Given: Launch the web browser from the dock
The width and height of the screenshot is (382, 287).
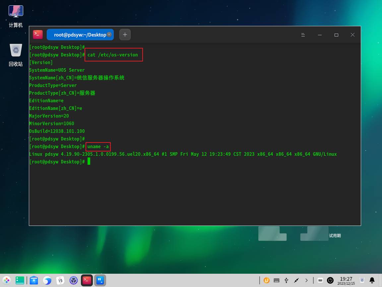Looking at the screenshot, I should [x=47, y=280].
